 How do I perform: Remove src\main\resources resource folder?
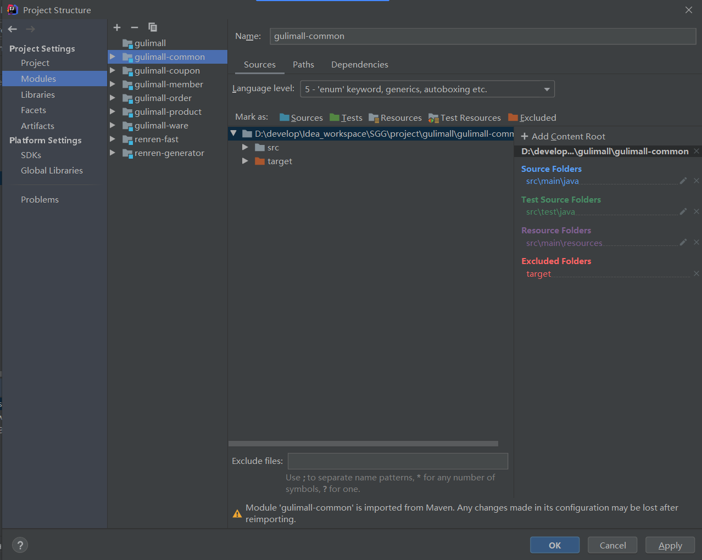697,242
